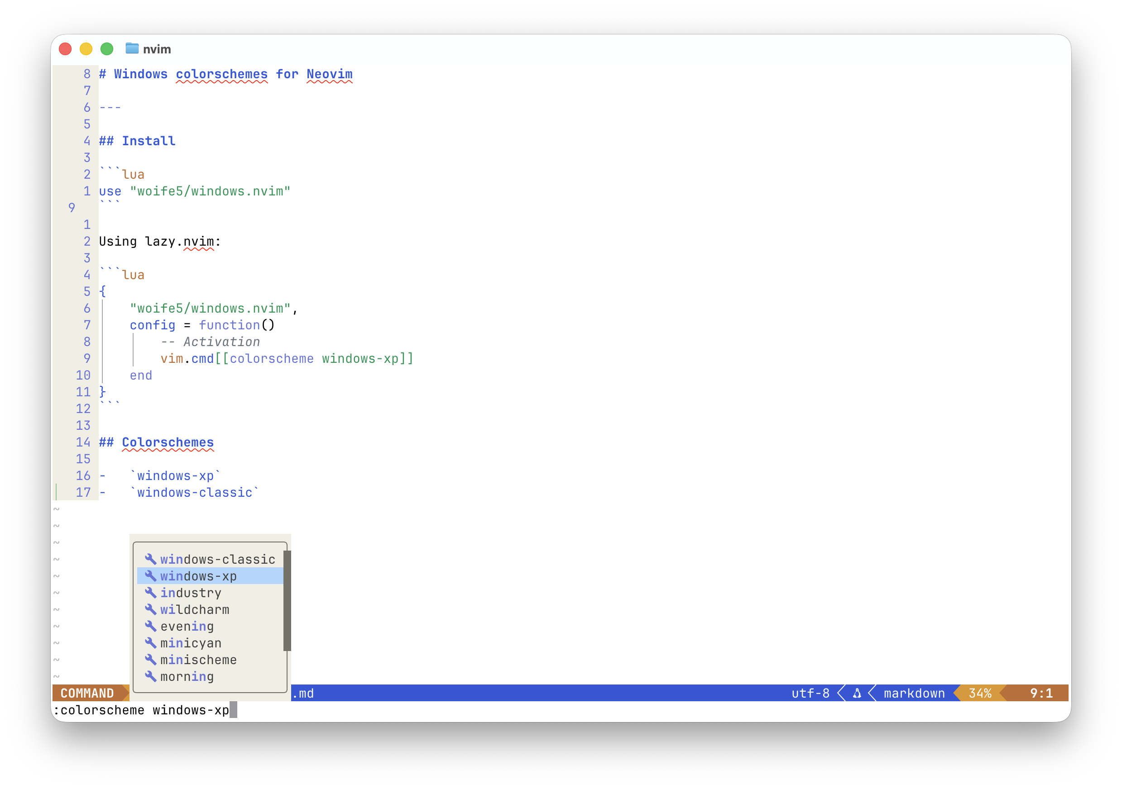Click the COMMAND mode indicator
This screenshot has width=1122, height=789.
tap(87, 693)
